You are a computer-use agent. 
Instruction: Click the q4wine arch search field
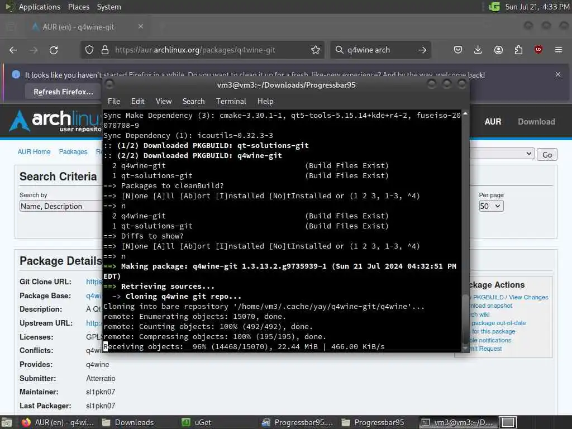(x=379, y=50)
